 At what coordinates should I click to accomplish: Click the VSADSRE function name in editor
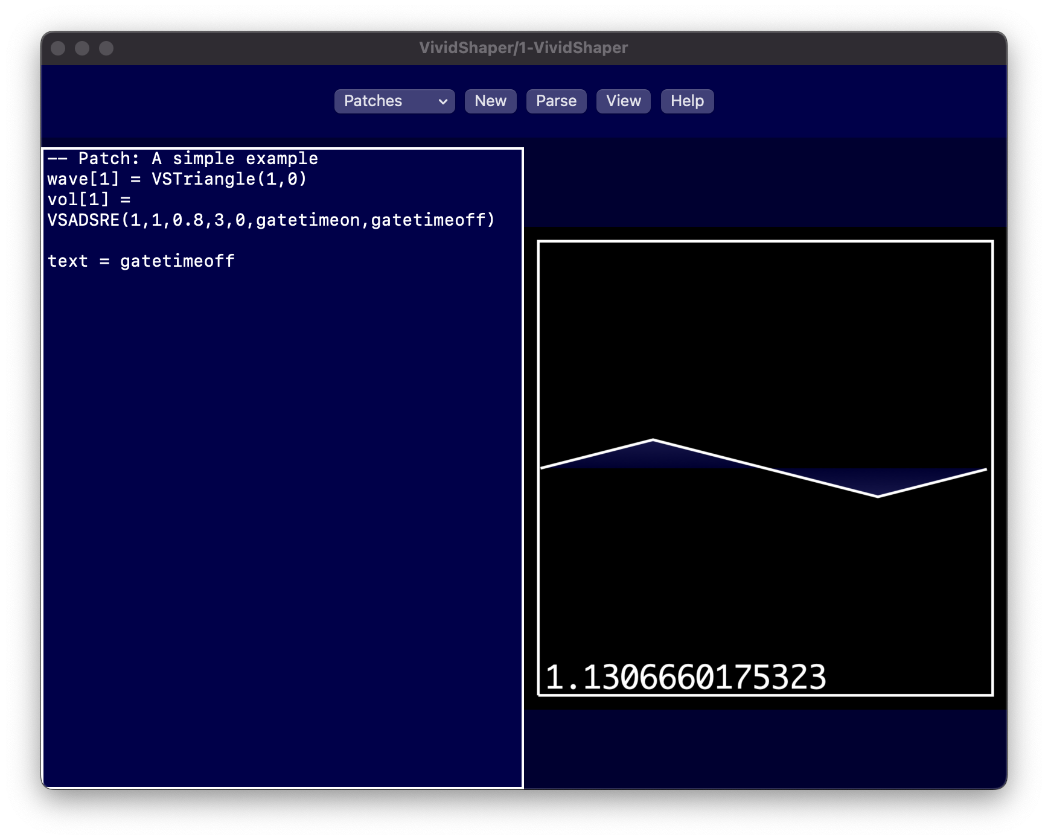[x=83, y=220]
